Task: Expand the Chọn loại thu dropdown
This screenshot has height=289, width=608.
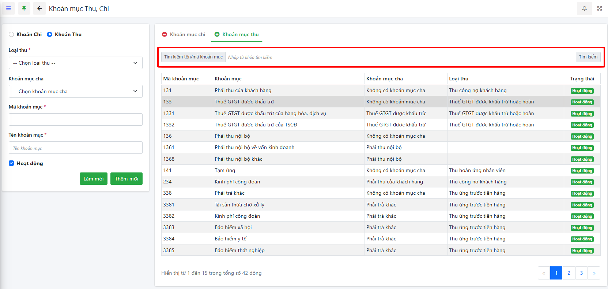Action: (x=76, y=63)
